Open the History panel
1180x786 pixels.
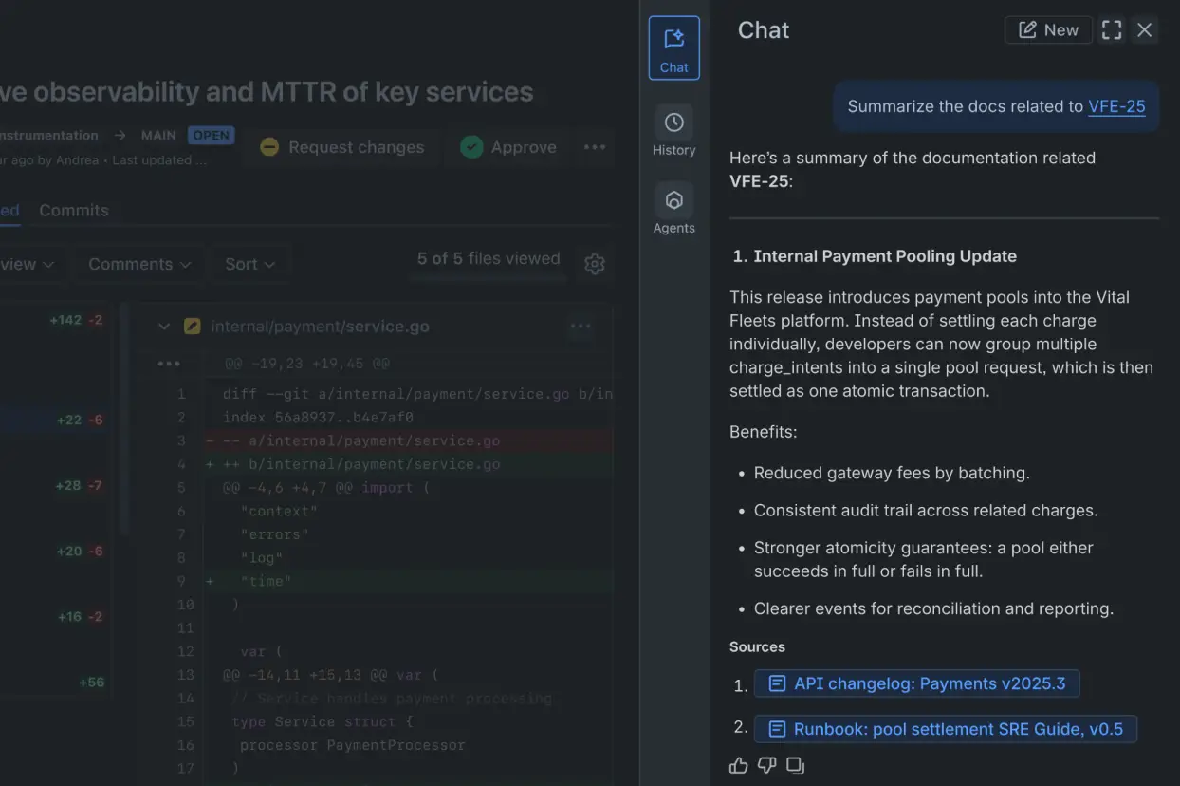(673, 131)
